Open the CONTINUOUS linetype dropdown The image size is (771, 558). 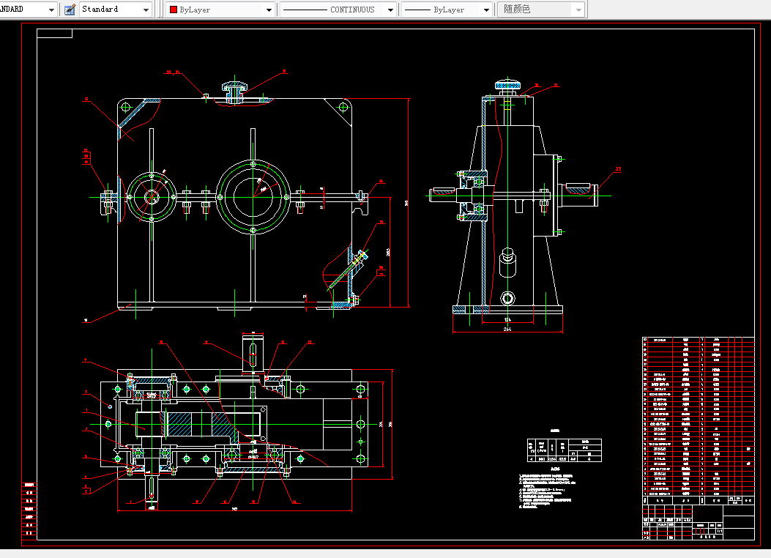pos(339,10)
